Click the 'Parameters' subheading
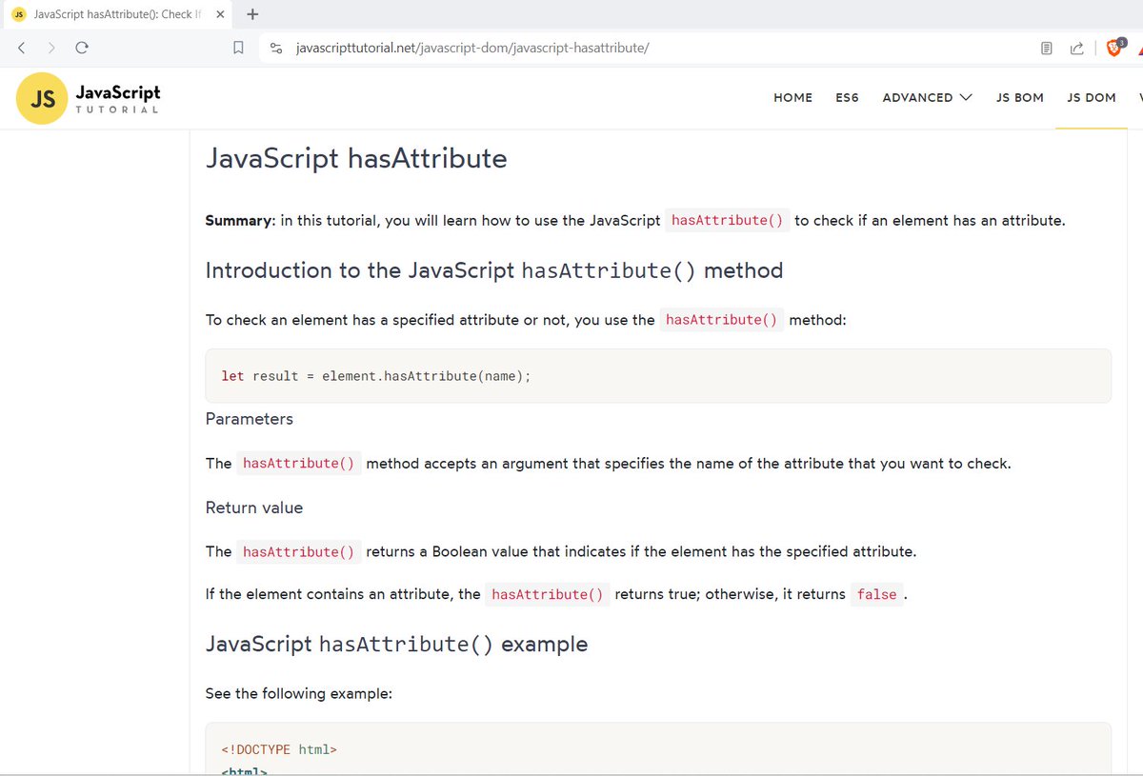1143x776 pixels. (x=250, y=419)
